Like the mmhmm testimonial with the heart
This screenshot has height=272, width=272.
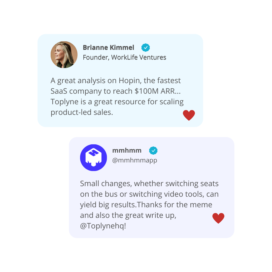point(218,218)
